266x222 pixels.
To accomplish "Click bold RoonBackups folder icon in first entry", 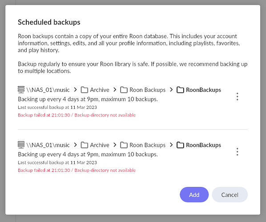I will tap(180, 90).
